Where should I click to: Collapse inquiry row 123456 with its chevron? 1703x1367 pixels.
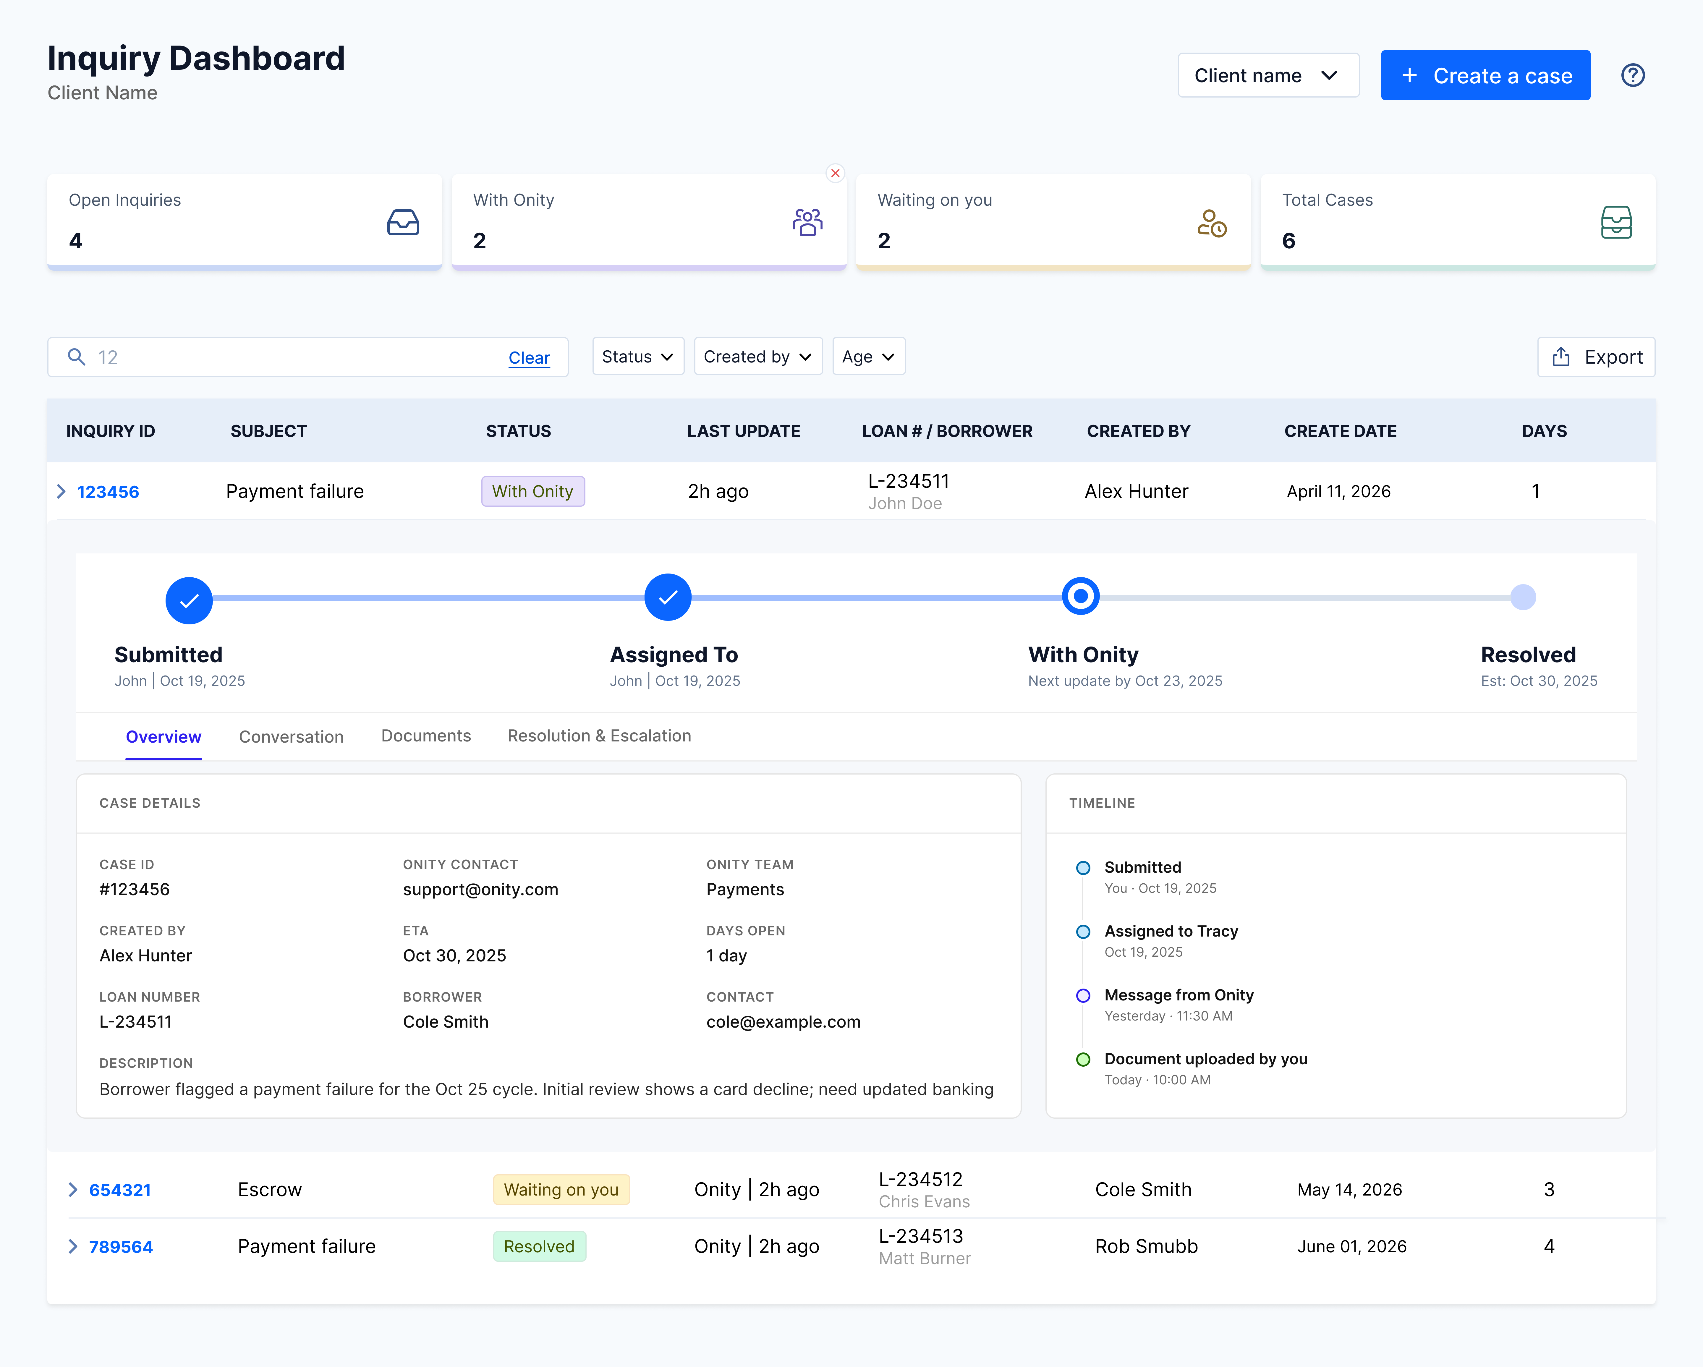click(x=61, y=491)
